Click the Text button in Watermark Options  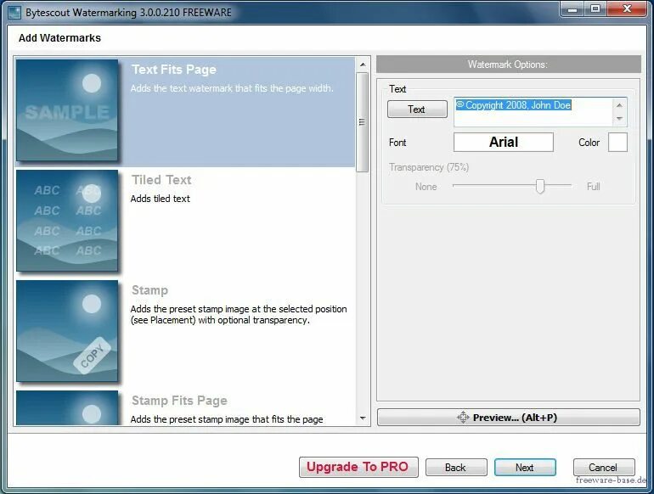tap(417, 109)
